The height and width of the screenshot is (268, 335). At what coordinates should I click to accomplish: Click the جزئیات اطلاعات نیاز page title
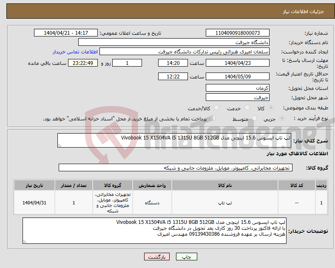pyautogui.click(x=303, y=11)
